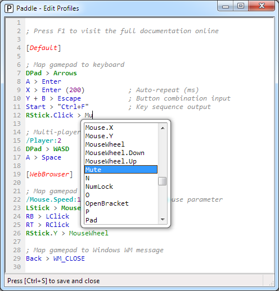Image resolution: width=279 pixels, height=291 pixels.
Task: Select MouseWheel suggestion entry
Action: coord(121,144)
